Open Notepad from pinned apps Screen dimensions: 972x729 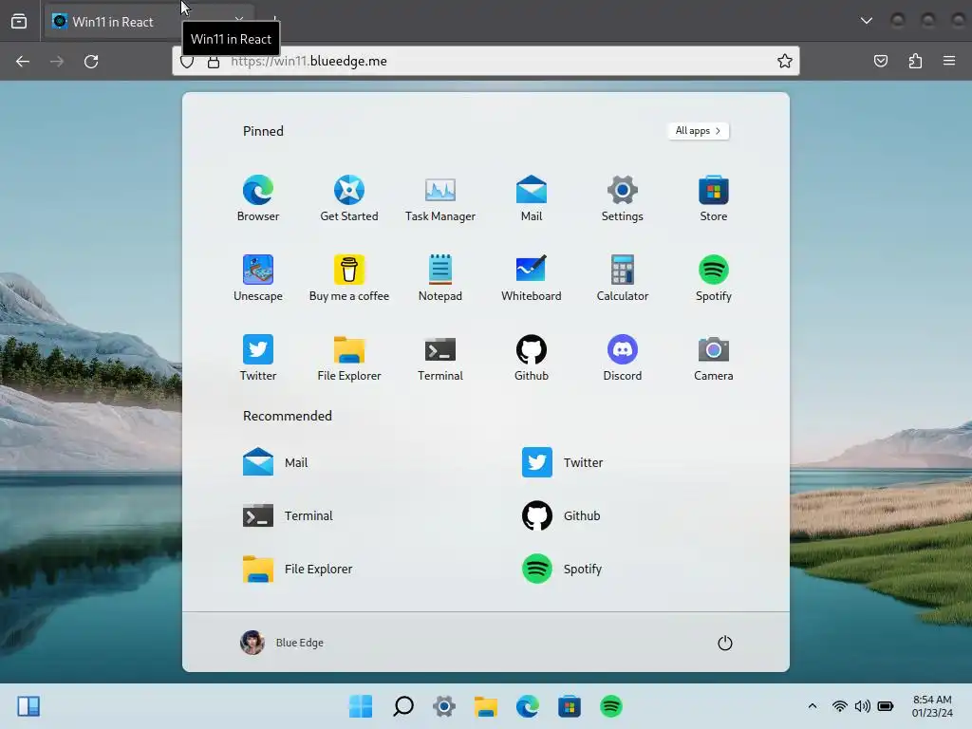[440, 278]
